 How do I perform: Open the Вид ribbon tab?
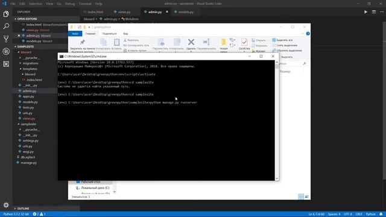click(125, 34)
